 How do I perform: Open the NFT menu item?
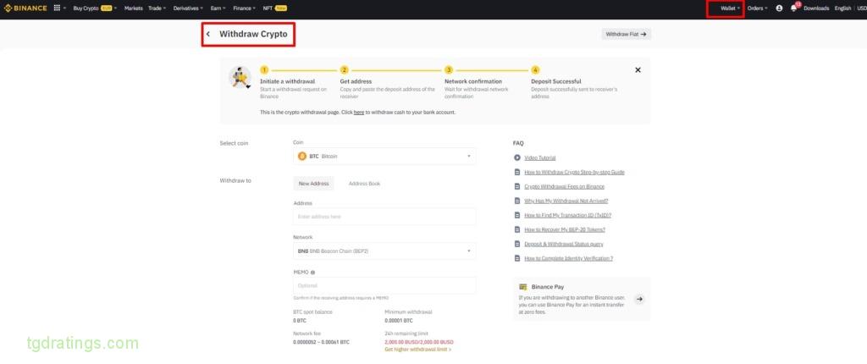coord(275,8)
